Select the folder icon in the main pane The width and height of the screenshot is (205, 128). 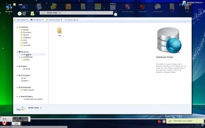pos(59,30)
